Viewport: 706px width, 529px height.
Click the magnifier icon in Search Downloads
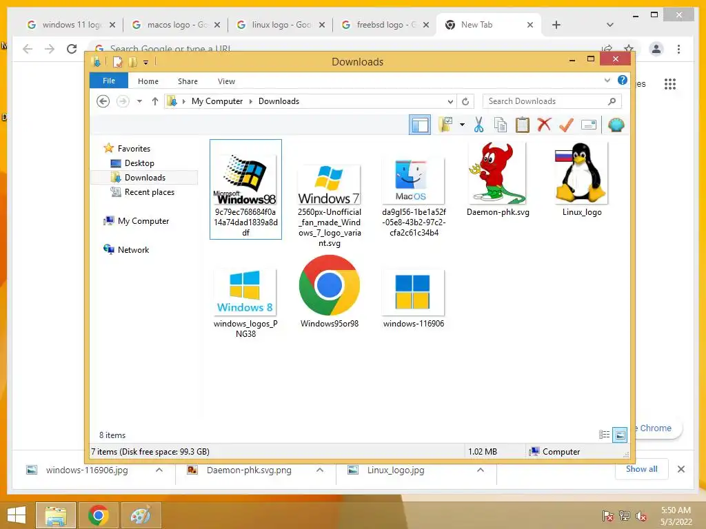[612, 101]
